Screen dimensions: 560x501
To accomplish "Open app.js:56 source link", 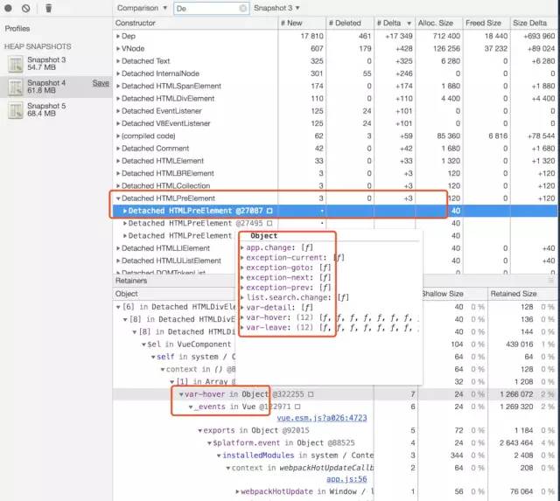I will click(346, 479).
